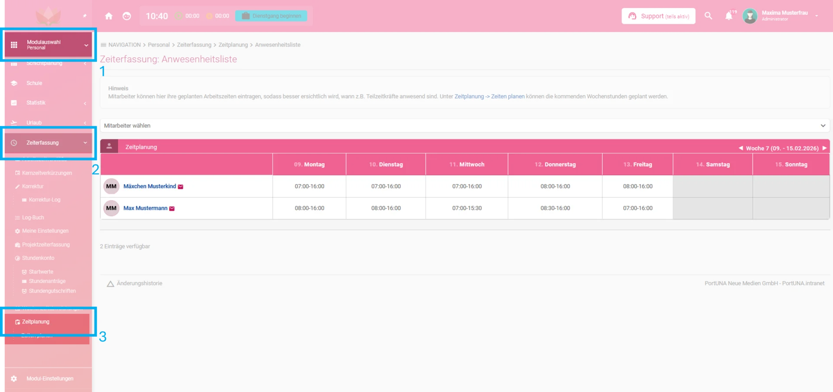Image resolution: width=833 pixels, height=392 pixels.
Task: Open Modul-Einstellungen at sidebar bottom
Action: 50,379
